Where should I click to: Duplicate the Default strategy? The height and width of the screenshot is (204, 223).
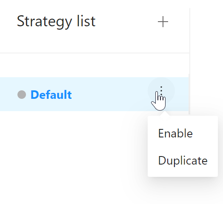(x=183, y=160)
